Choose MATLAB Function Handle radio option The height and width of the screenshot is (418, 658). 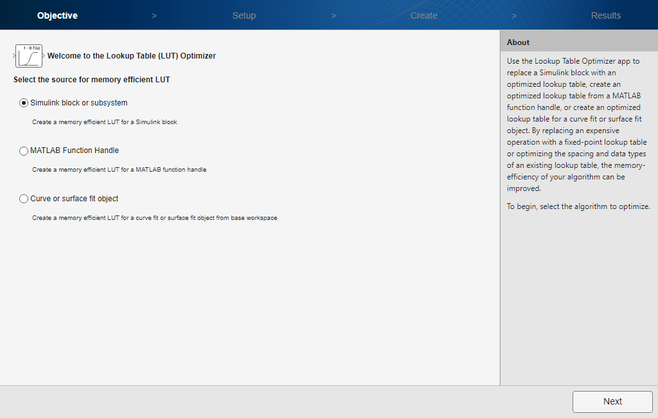tap(24, 151)
